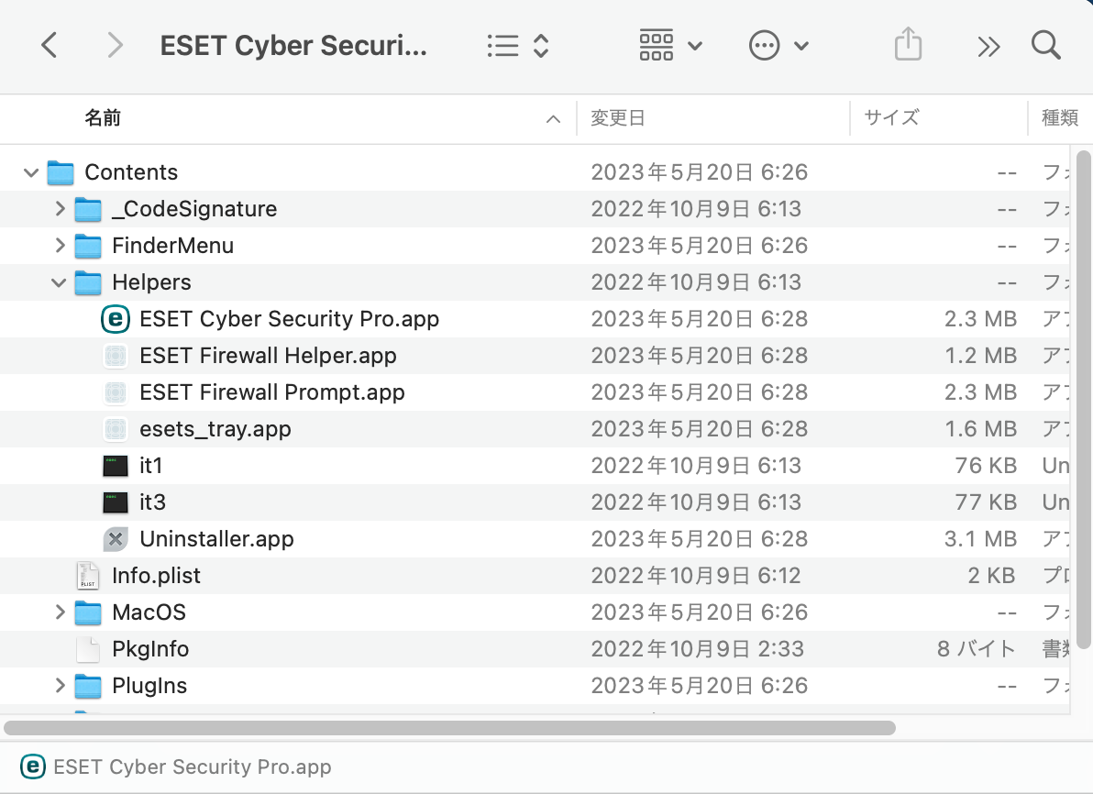Viewport: 1093px width, 794px height.
Task: Click ESET Firewall Helper.app icon
Action: coord(116,356)
